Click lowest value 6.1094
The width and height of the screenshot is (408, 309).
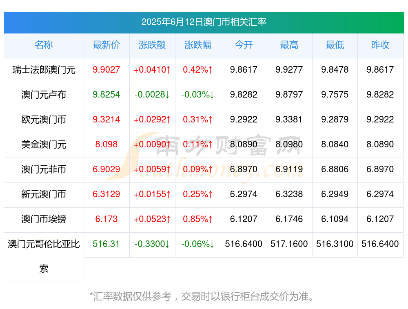point(335,219)
